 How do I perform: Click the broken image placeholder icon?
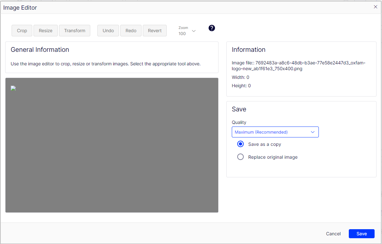[13, 89]
